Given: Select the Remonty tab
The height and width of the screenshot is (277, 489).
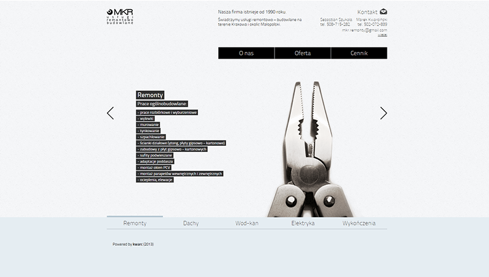Looking at the screenshot, I should pyautogui.click(x=134, y=223).
